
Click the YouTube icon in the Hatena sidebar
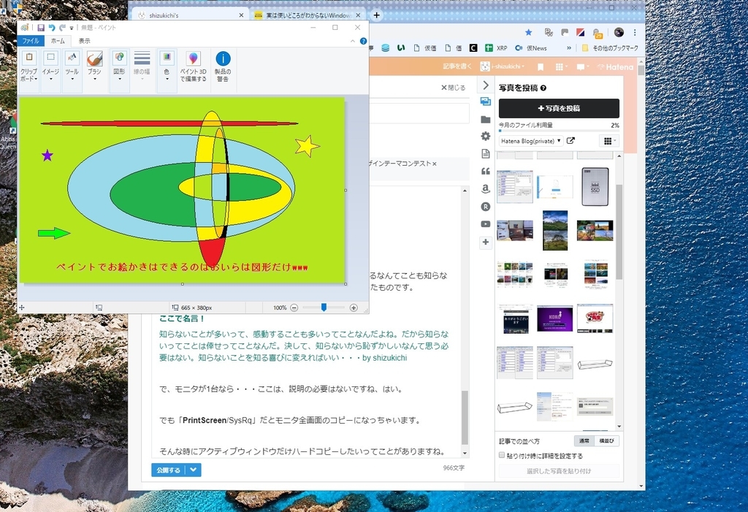click(x=485, y=223)
